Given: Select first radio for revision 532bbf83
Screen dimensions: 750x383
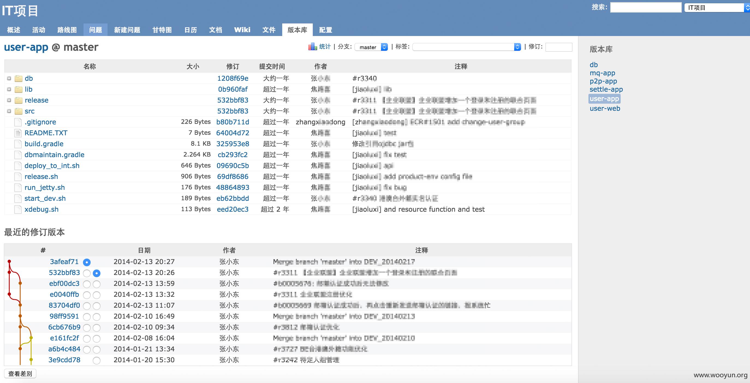Looking at the screenshot, I should click(87, 273).
